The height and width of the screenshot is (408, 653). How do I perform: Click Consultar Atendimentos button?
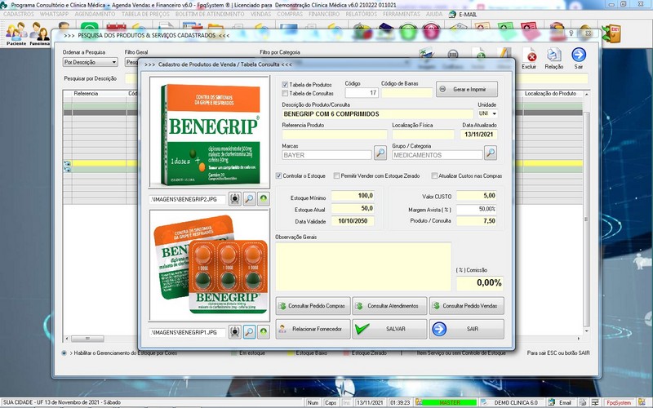[x=390, y=305]
